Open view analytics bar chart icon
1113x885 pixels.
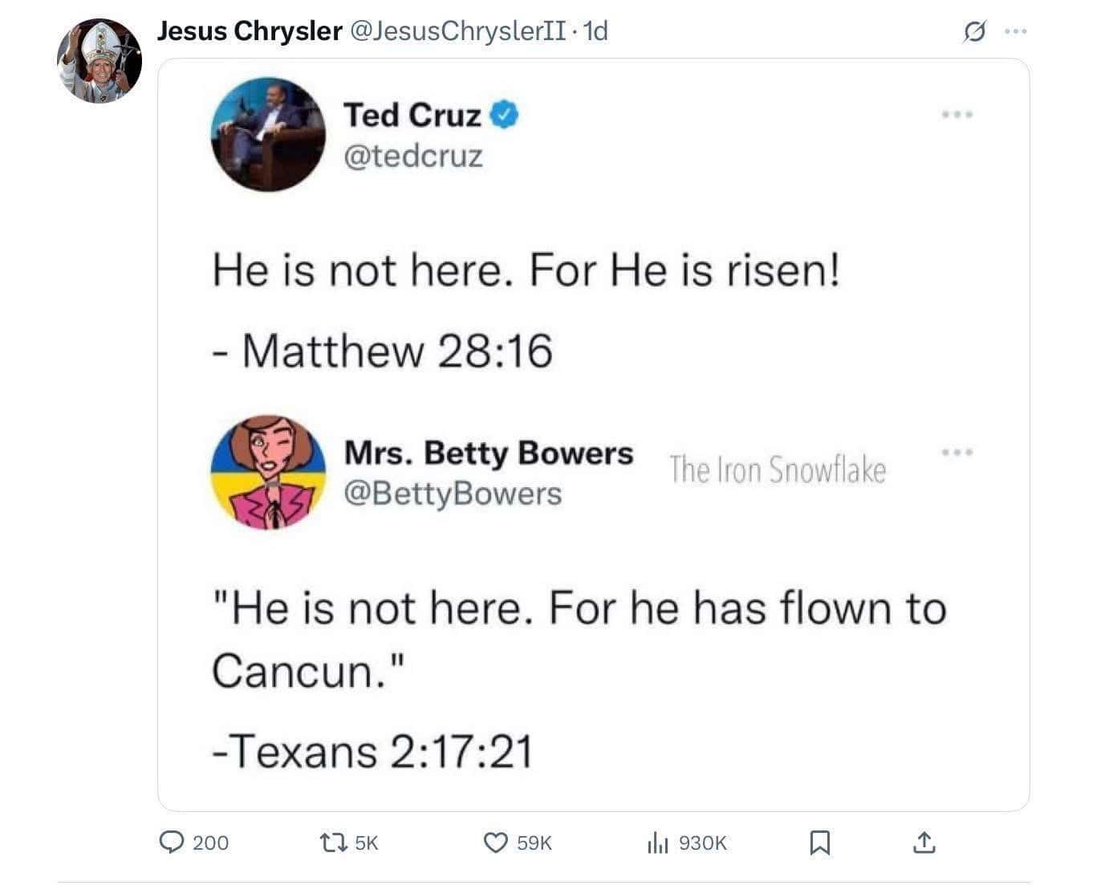coord(657,842)
